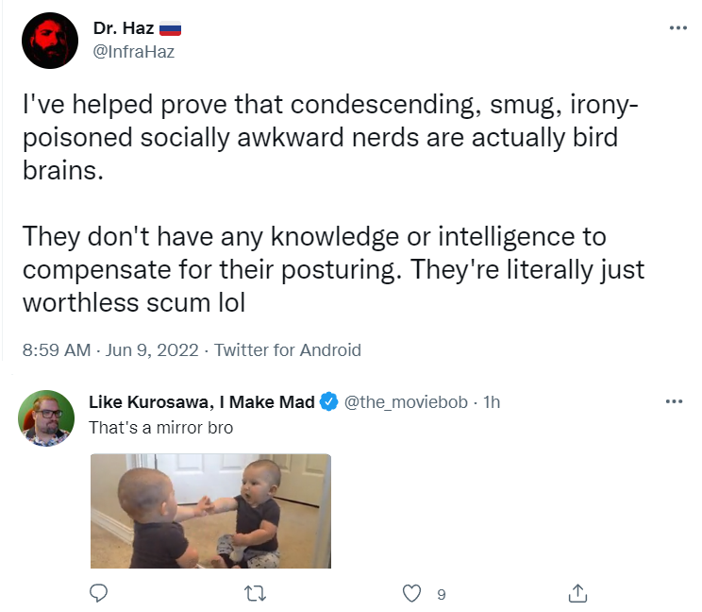Retweet the 'That's a mirror bro' reply
The width and height of the screenshot is (702, 612).
pyautogui.click(x=255, y=593)
